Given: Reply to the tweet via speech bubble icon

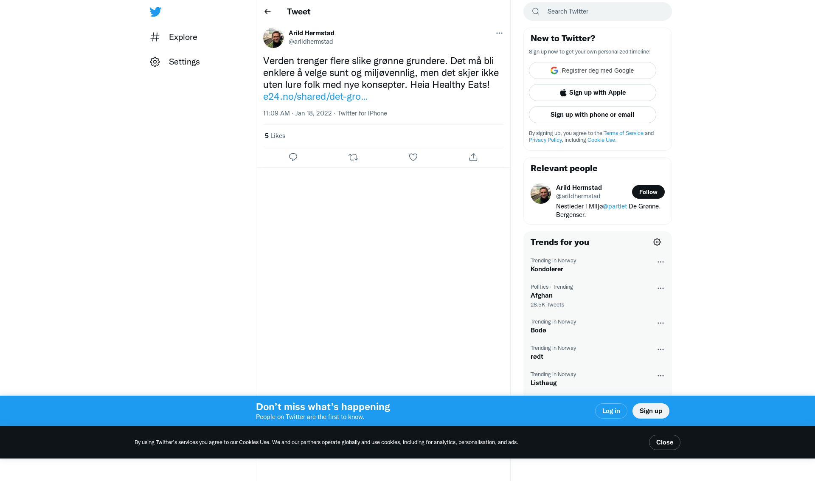Looking at the screenshot, I should point(293,157).
